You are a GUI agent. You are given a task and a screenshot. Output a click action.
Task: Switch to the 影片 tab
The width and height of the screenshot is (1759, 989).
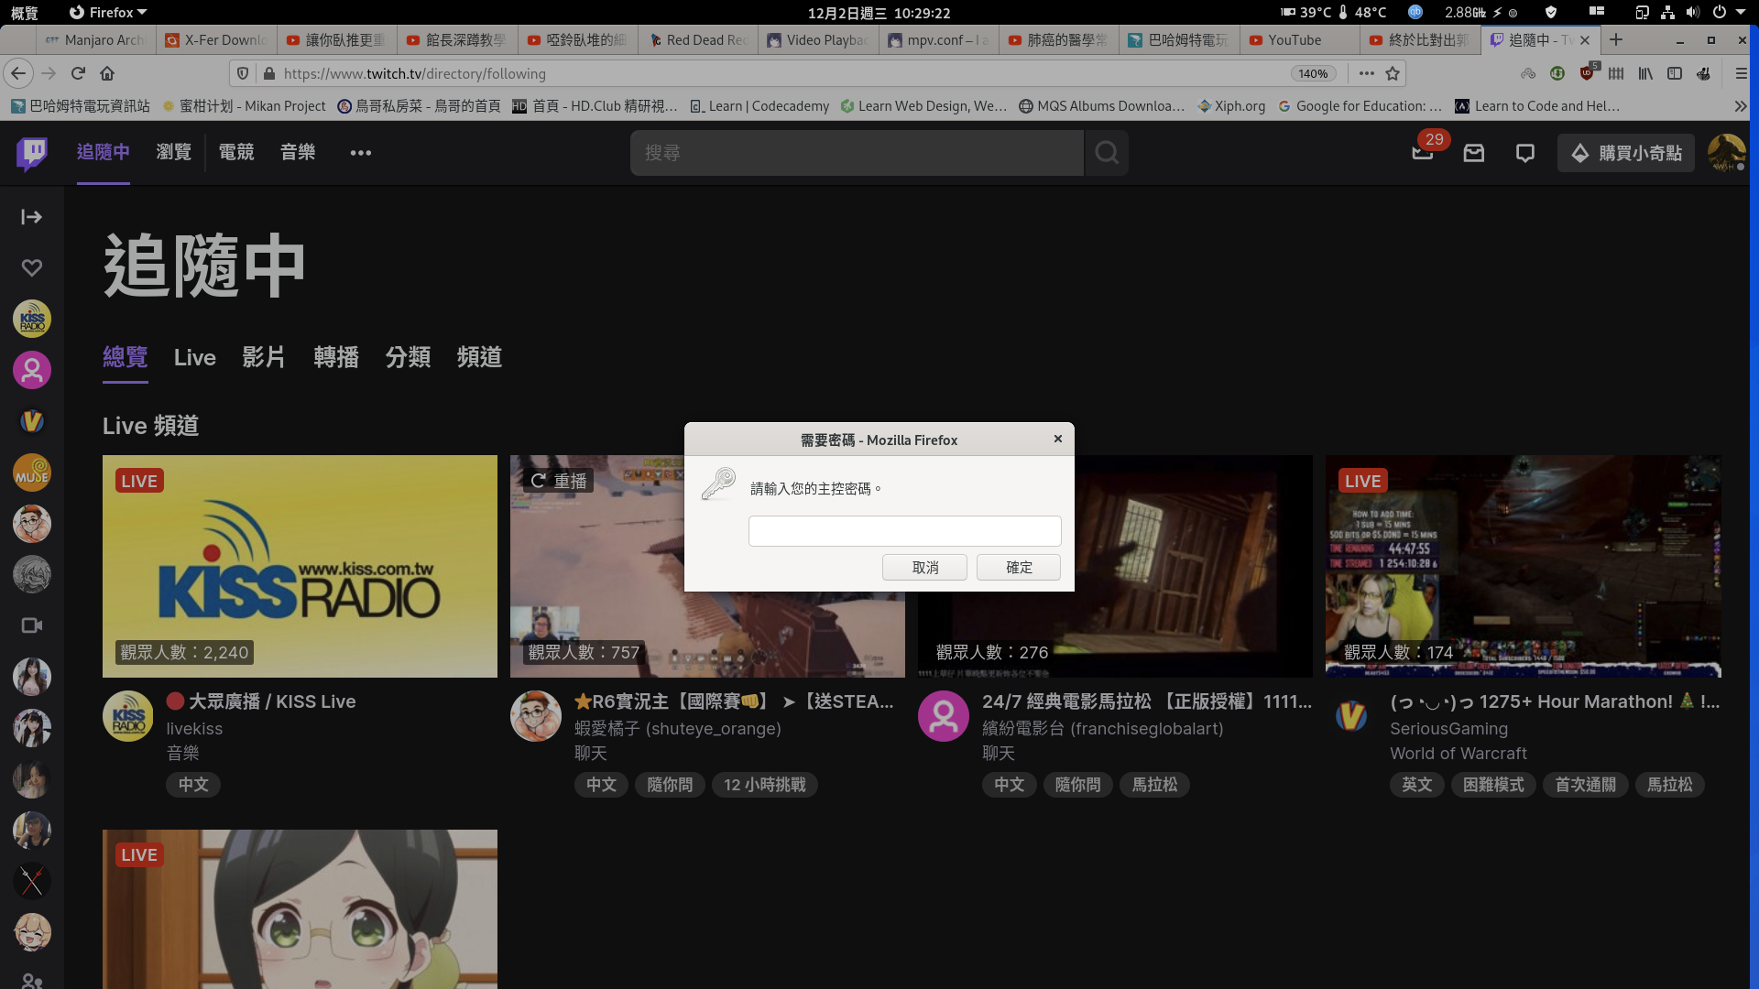pyautogui.click(x=264, y=358)
